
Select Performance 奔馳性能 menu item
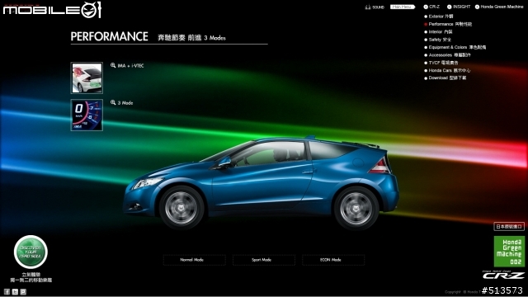pyautogui.click(x=448, y=24)
